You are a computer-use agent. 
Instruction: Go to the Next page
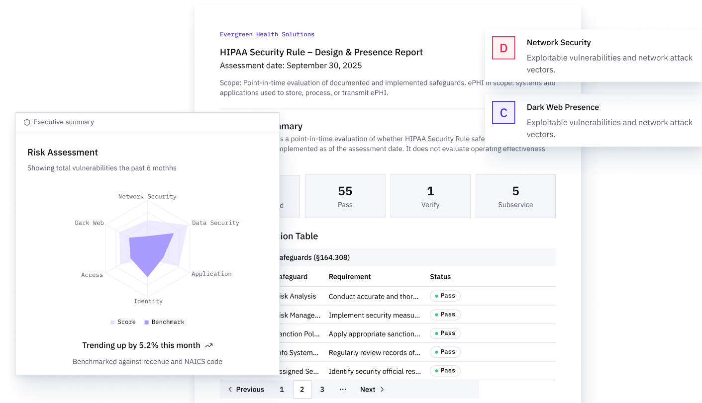pyautogui.click(x=372, y=390)
